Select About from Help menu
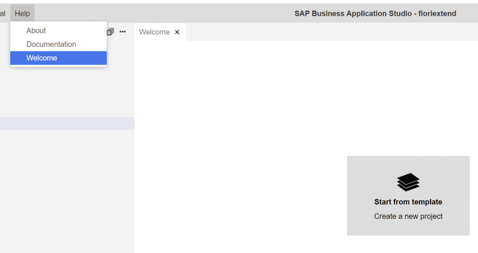This screenshot has height=253, width=478. click(x=58, y=30)
